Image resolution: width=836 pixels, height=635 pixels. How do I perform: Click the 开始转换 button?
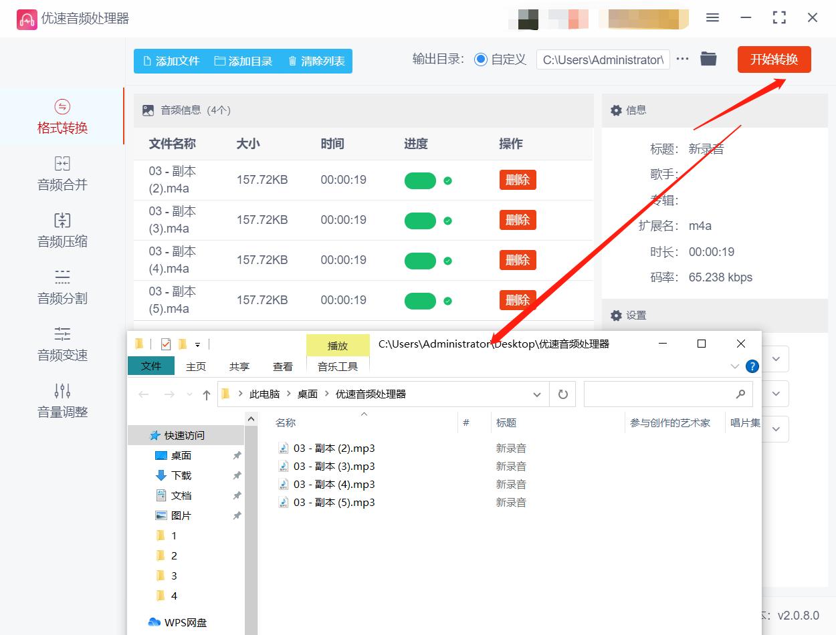tap(774, 59)
